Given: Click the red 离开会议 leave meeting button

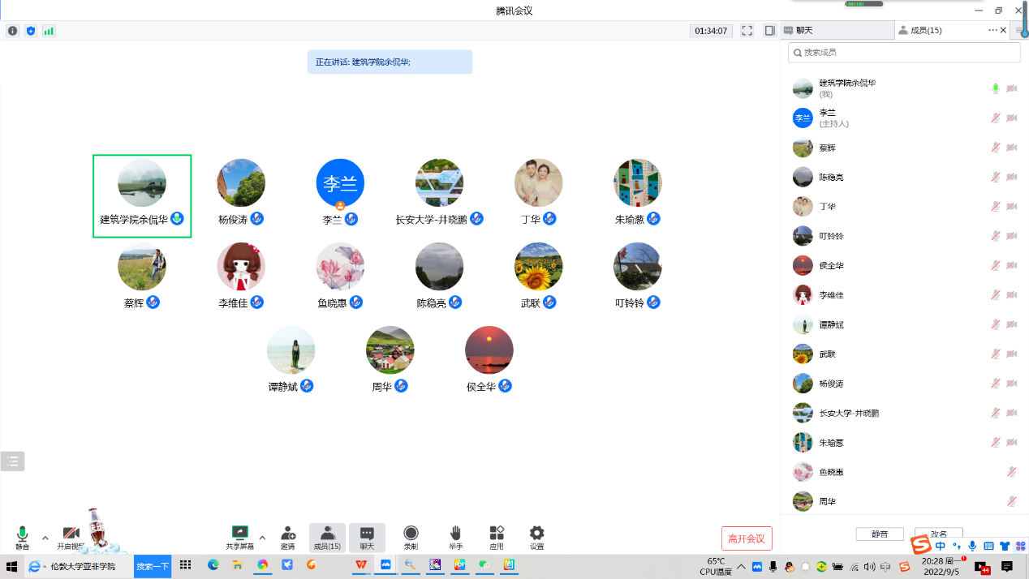Looking at the screenshot, I should 747,538.
